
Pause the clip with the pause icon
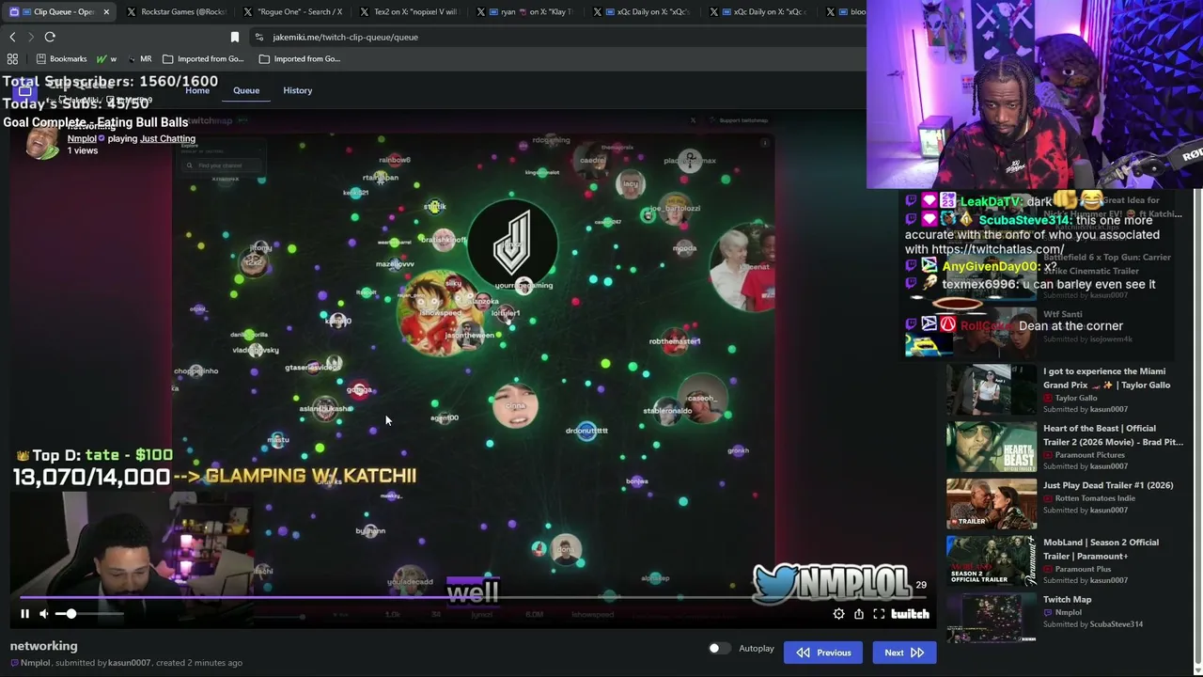coord(24,614)
